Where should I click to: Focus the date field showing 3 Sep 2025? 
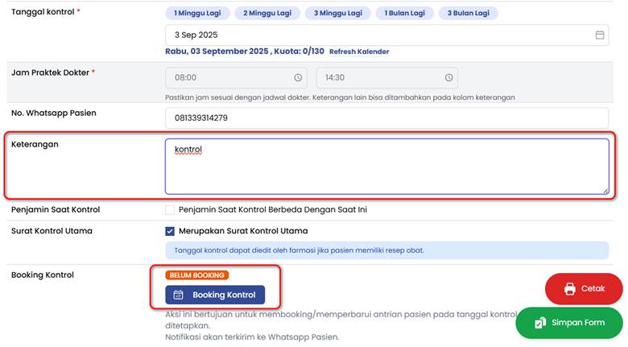click(x=378, y=35)
